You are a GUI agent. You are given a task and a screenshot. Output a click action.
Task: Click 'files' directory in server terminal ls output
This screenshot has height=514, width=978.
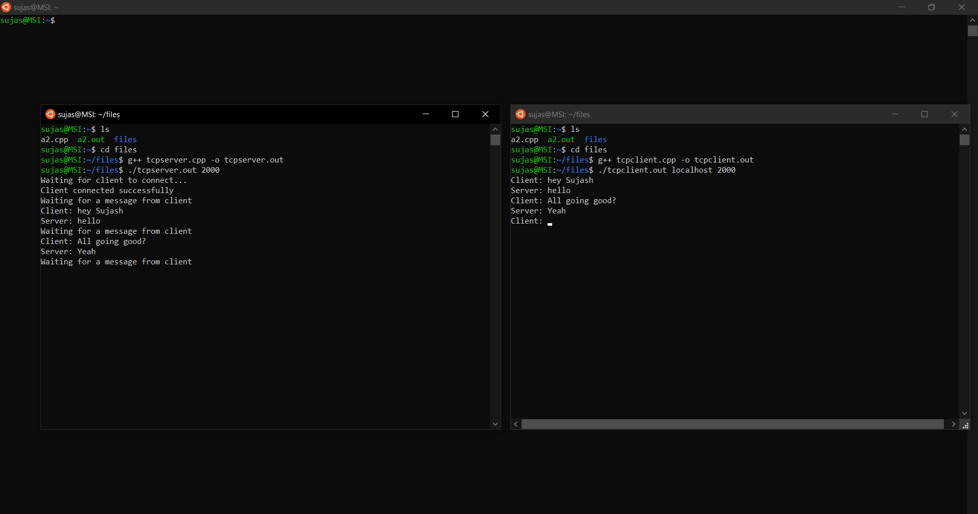125,140
